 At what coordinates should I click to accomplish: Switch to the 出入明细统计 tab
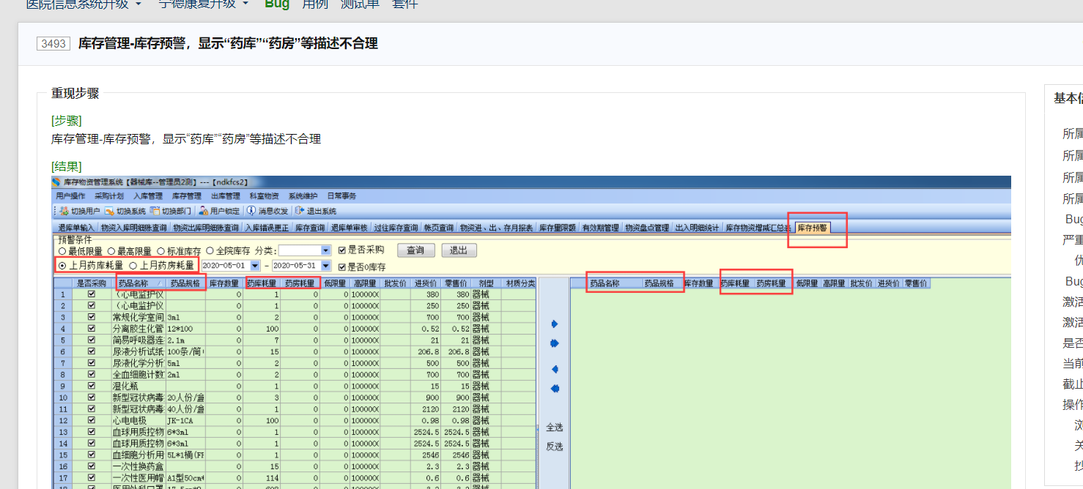point(698,228)
